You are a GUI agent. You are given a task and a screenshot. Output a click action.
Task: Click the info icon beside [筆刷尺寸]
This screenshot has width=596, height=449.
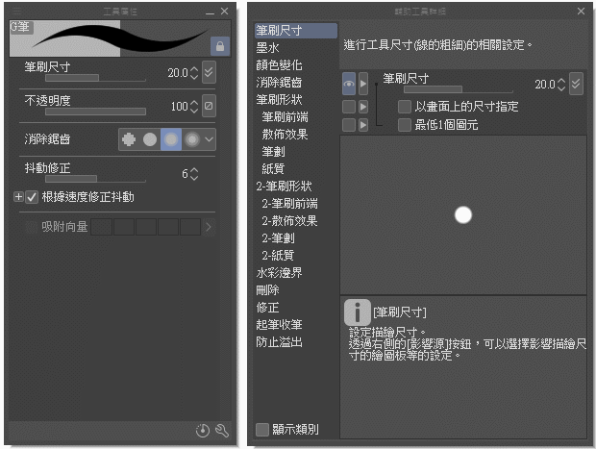(x=358, y=312)
